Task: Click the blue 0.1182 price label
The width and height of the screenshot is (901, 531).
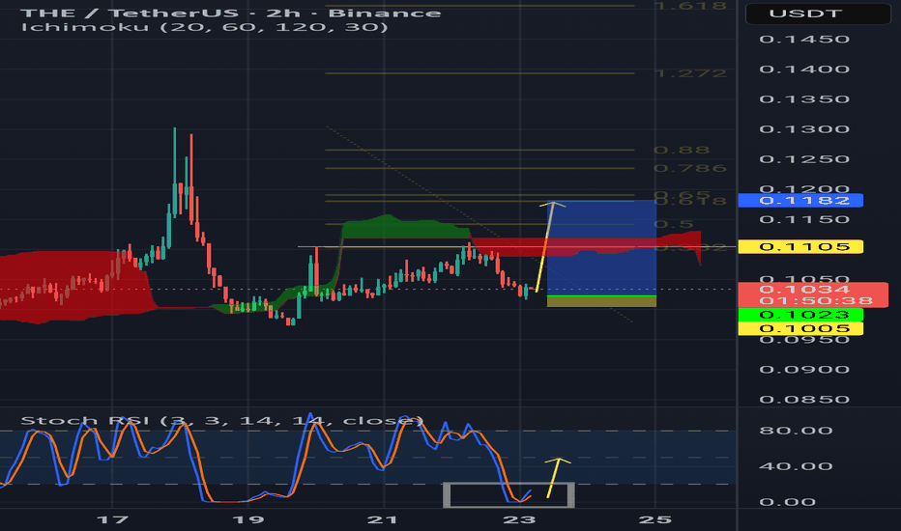Action: pos(800,201)
